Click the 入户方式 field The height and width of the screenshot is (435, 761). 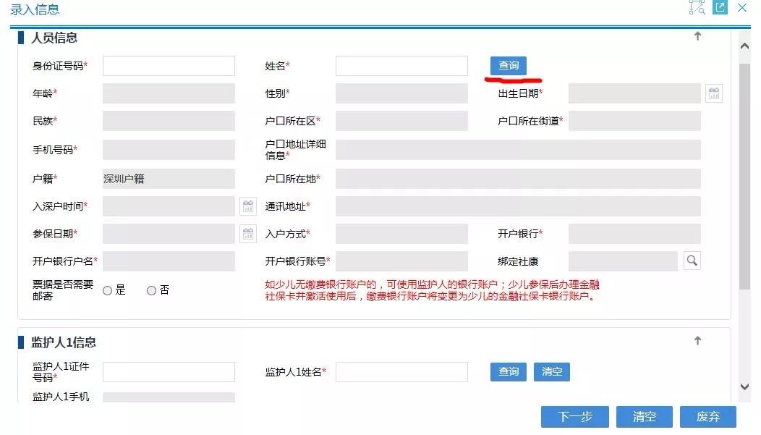coord(402,234)
